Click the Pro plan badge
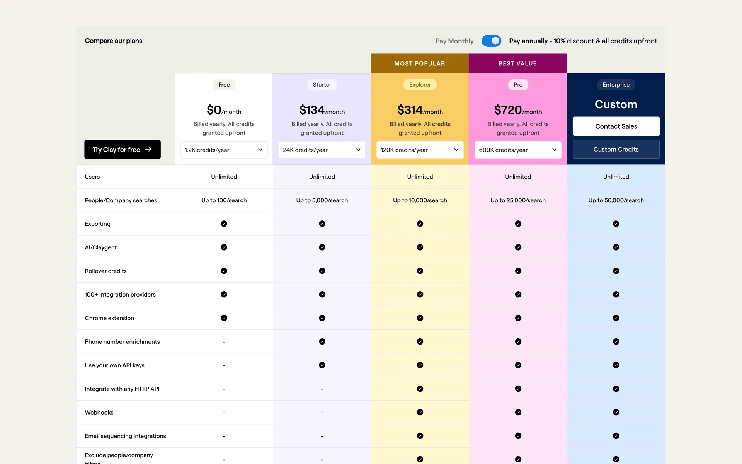The image size is (742, 464). point(518,85)
